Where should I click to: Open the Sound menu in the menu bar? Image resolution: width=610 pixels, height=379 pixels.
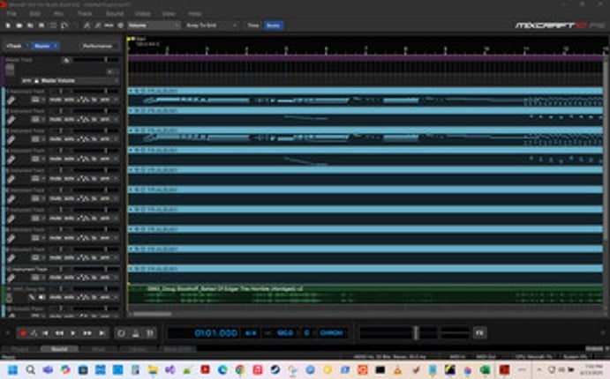(115, 14)
